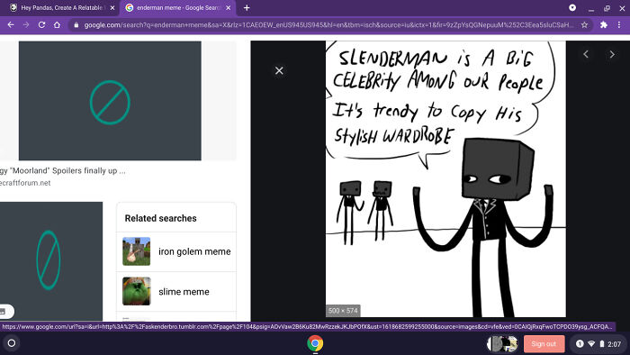Go back to the previous page
The width and height of the screenshot is (630, 355).
[x=11, y=25]
